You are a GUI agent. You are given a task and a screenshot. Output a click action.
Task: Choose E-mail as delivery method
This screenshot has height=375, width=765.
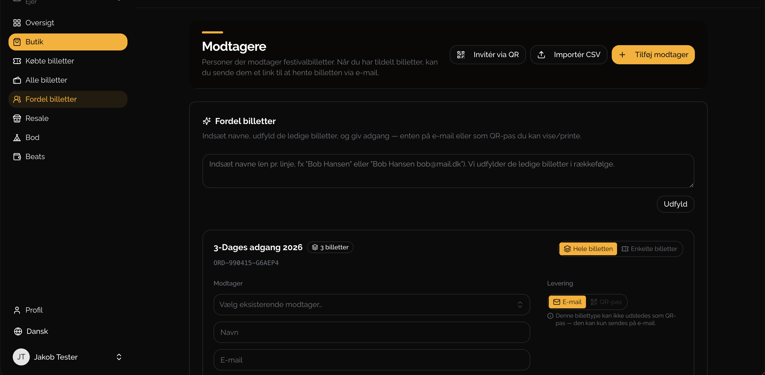pyautogui.click(x=567, y=302)
